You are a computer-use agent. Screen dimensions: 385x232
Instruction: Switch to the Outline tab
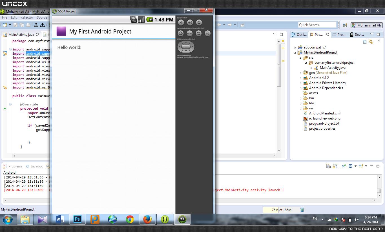point(299,34)
